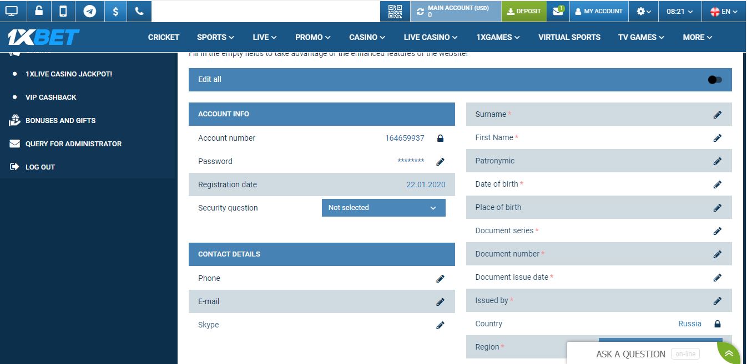Edit the Patronymic pencil icon
This screenshot has width=747, height=364.
[x=718, y=161]
